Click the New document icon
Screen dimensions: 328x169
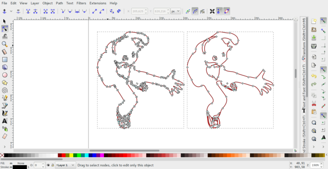coord(314,22)
